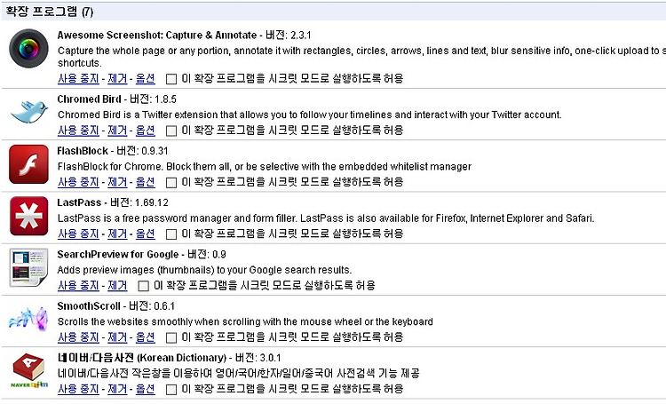Open Korean Dictionary 옵션 link

pos(146,389)
